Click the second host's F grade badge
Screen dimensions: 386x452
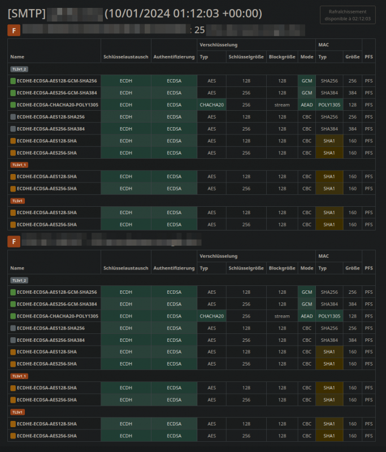14,242
